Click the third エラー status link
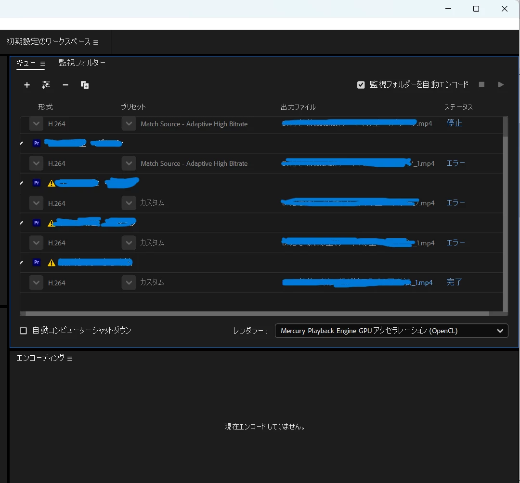 point(455,242)
